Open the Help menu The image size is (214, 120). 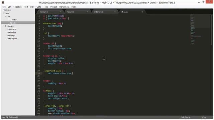[74, 7]
